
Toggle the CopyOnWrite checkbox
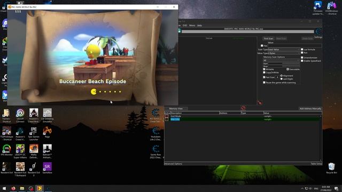click(264, 73)
